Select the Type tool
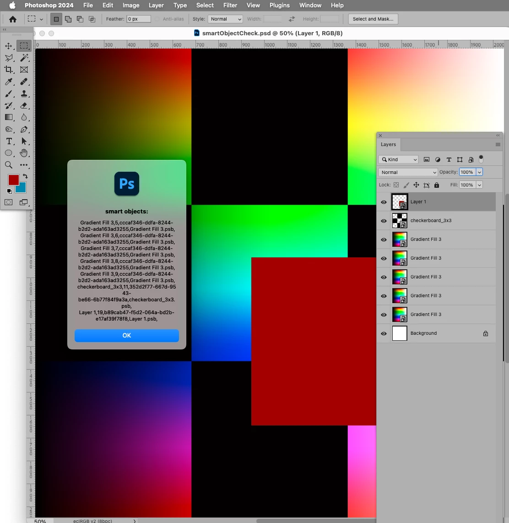The width and height of the screenshot is (509, 523). coord(9,142)
